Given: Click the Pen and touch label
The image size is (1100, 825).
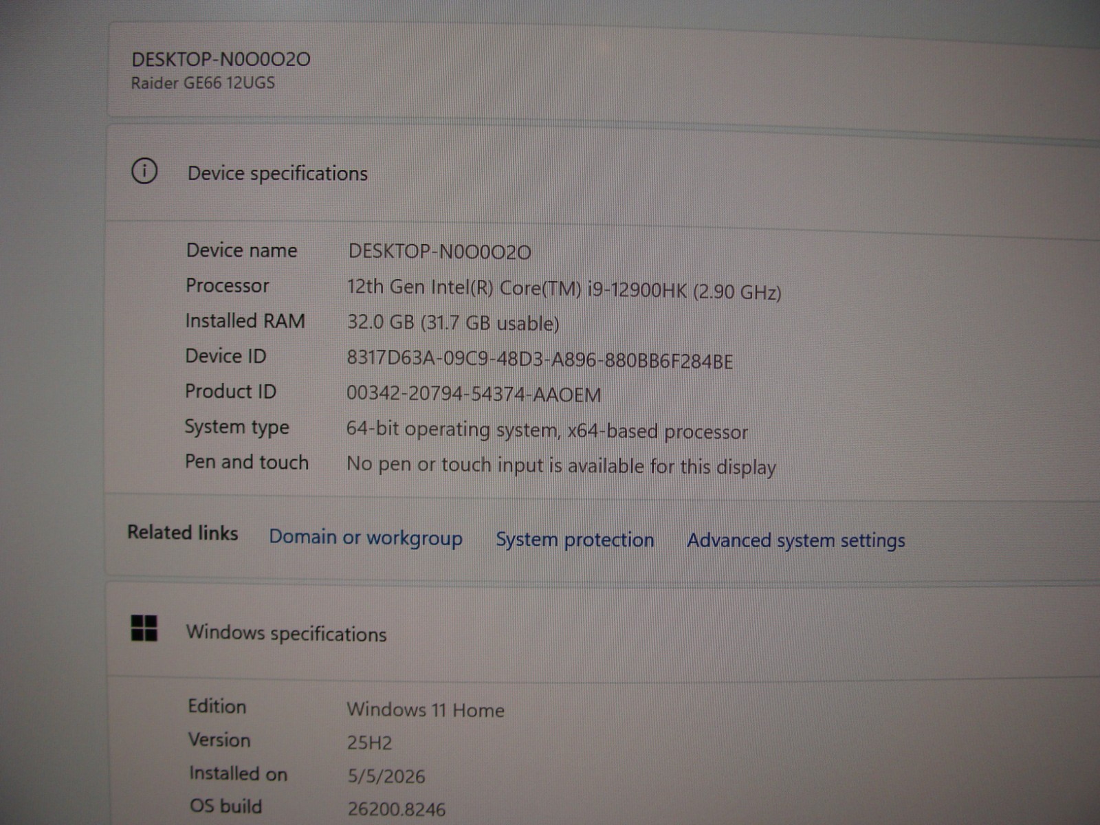Looking at the screenshot, I should 246,461.
